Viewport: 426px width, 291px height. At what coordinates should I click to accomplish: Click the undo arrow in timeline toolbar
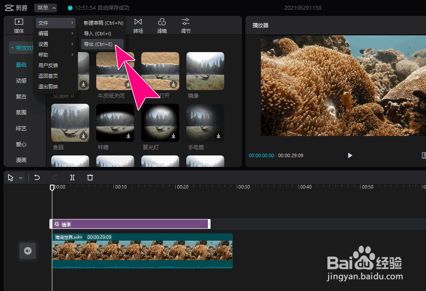[x=37, y=178]
